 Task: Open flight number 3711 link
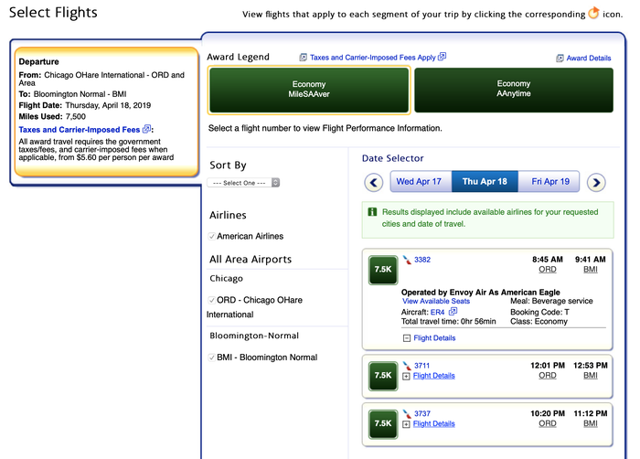[421, 366]
